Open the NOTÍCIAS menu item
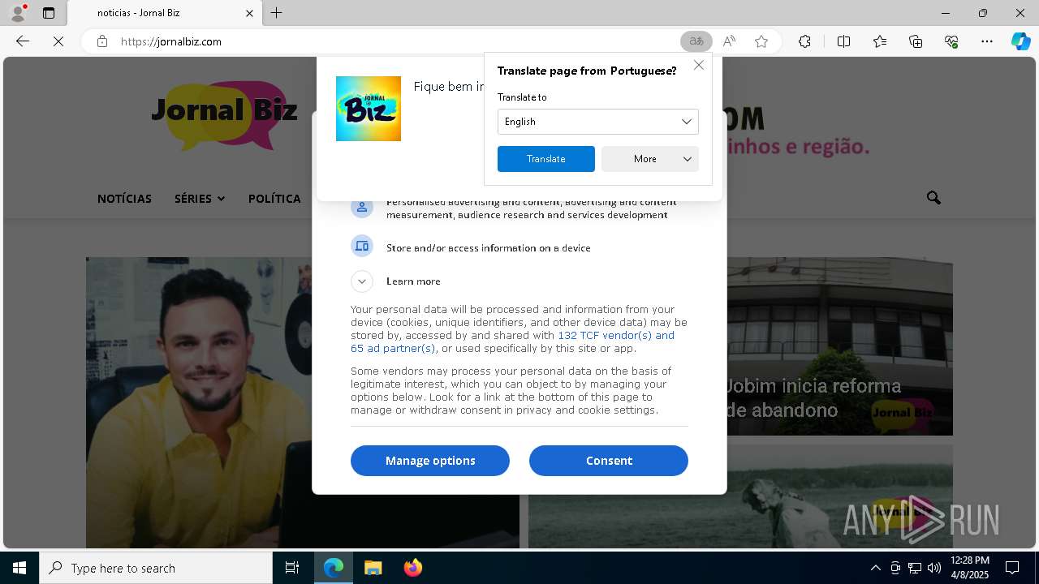Screen dimensions: 1039x584 point(124,199)
